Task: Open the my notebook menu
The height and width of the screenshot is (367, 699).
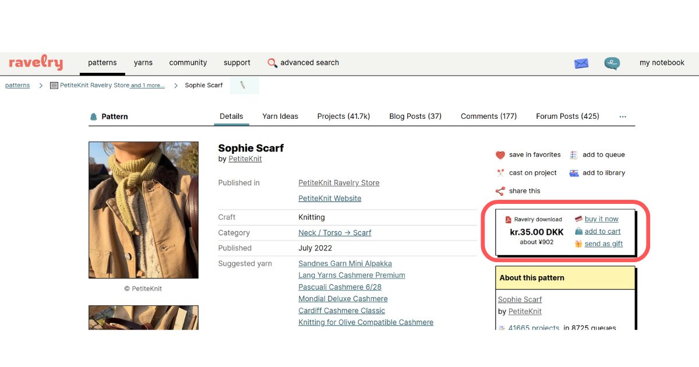Action: (x=662, y=63)
